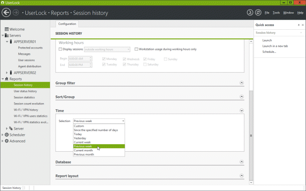Click the Welcome grid icon
This screenshot has height=191, width=306.
7,29
